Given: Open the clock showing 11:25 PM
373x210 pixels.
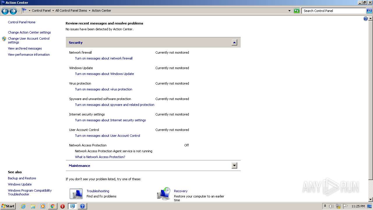Looking at the screenshot, I should coord(358,206).
